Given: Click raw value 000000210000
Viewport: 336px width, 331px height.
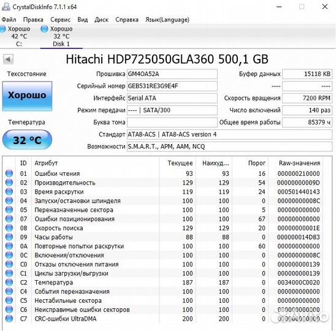Looking at the screenshot, I should 299,173.
